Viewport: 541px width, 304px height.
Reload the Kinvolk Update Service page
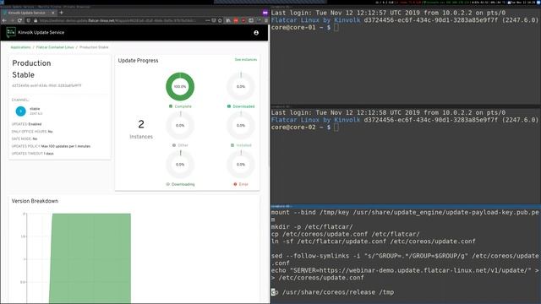[19, 20]
